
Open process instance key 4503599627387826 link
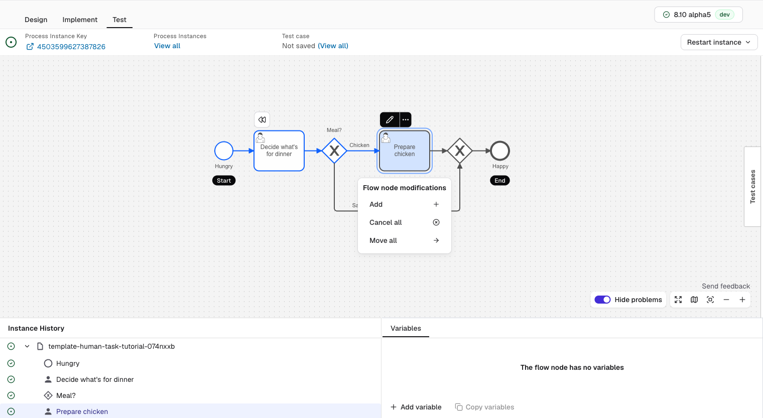pos(71,47)
